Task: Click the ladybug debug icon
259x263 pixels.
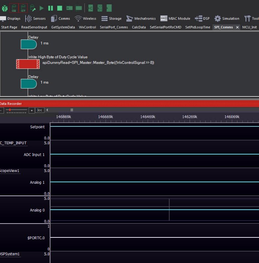Action: [x=5, y=8]
